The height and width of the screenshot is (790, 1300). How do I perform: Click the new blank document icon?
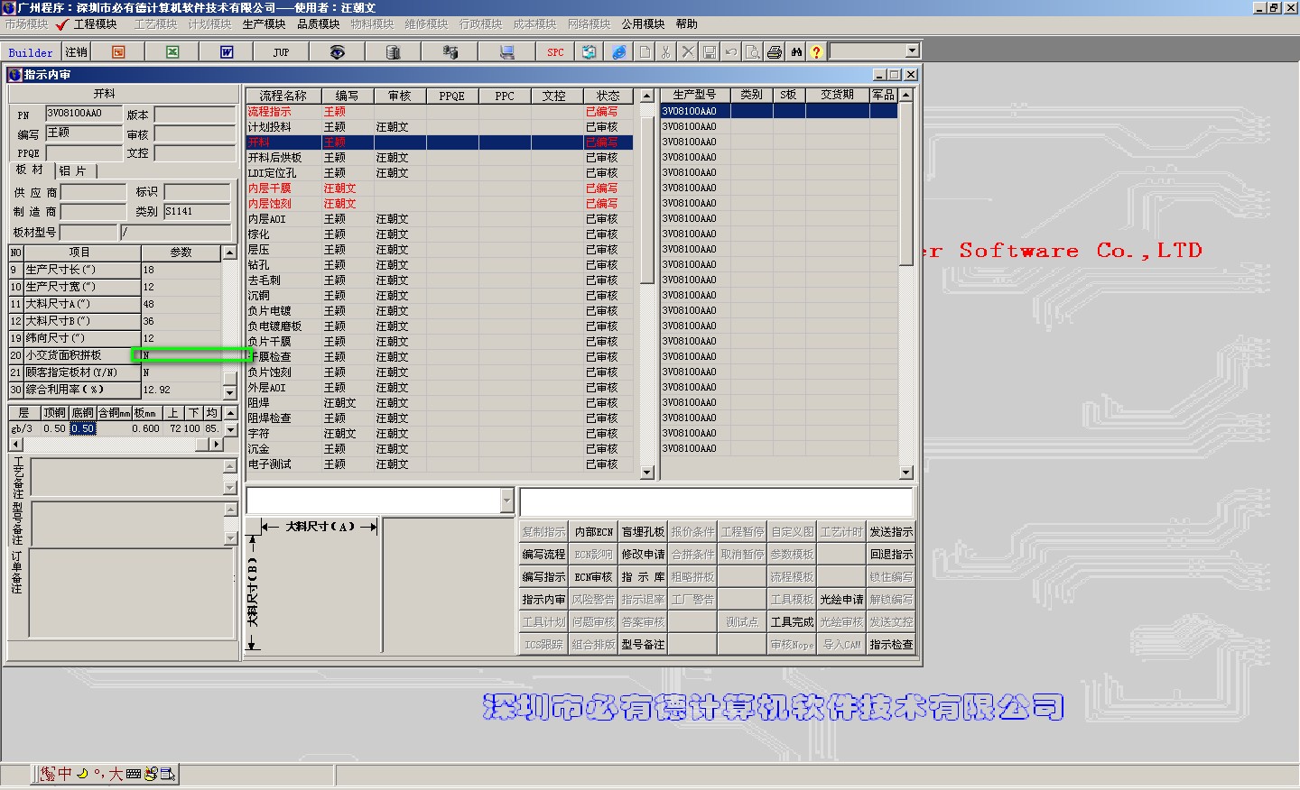point(645,52)
